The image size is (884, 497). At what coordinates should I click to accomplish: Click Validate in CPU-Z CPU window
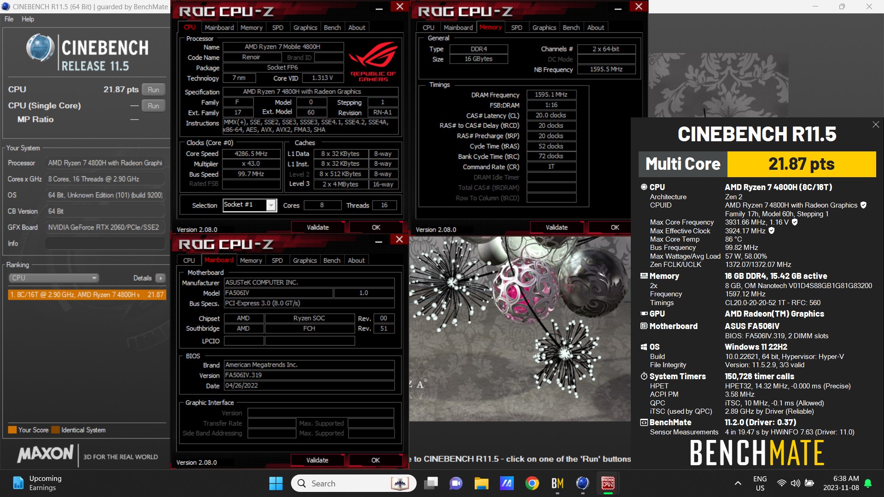318,227
